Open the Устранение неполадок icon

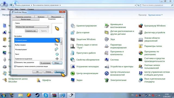click(x=73, y=66)
